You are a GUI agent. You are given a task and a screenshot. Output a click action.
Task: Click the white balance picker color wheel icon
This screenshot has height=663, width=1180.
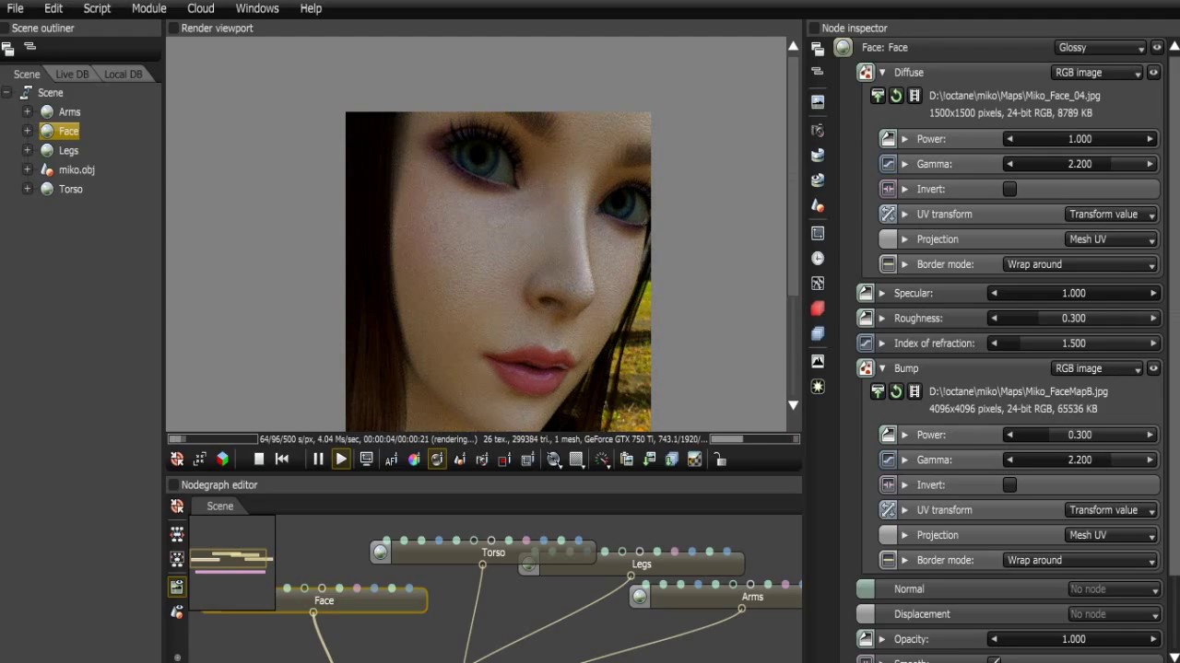pyautogui.click(x=414, y=459)
